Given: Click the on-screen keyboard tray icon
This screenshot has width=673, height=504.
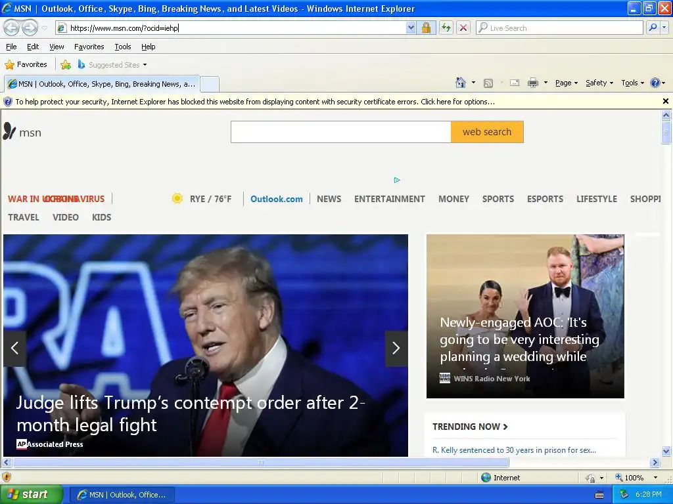Looking at the screenshot, I should (x=599, y=495).
